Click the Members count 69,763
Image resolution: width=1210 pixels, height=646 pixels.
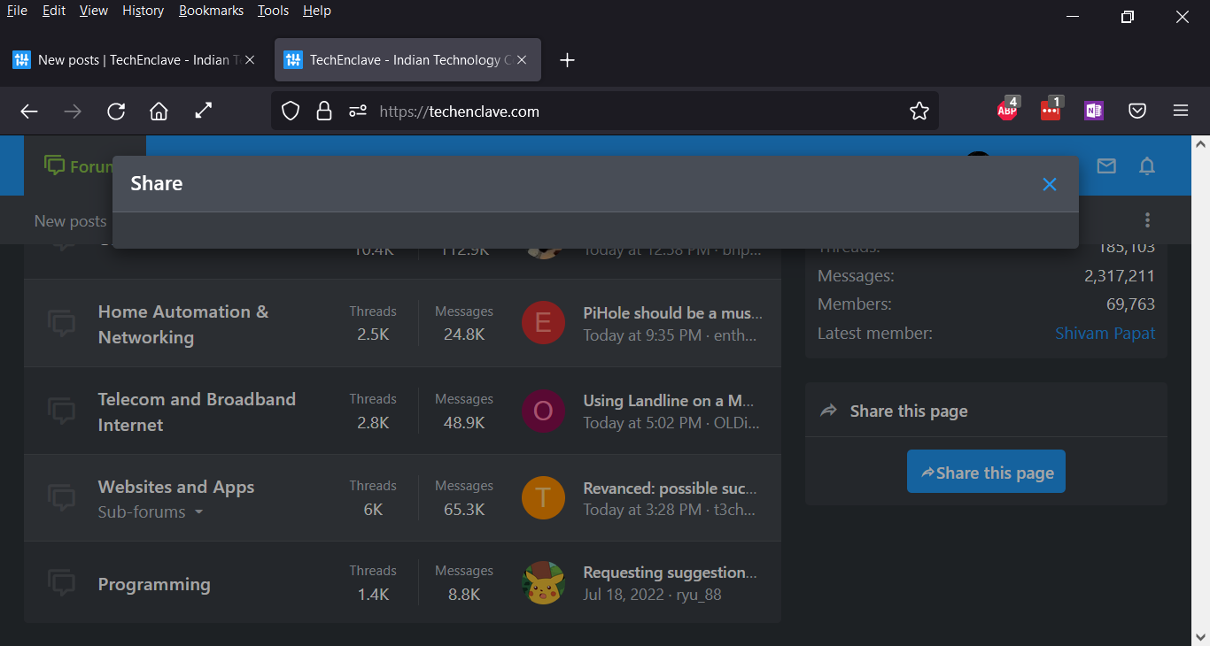pos(1131,304)
